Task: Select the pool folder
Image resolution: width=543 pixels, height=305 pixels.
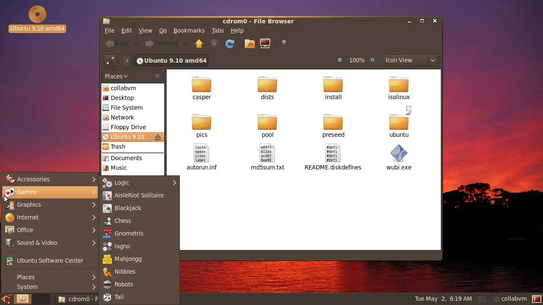Action: click(x=267, y=126)
